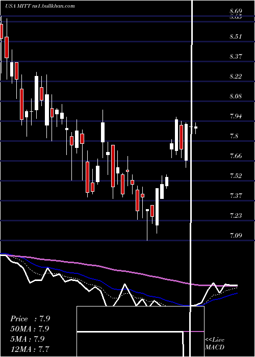Select the 7.52 price axis label
This screenshot has height=357, width=255.
tap(236, 175)
